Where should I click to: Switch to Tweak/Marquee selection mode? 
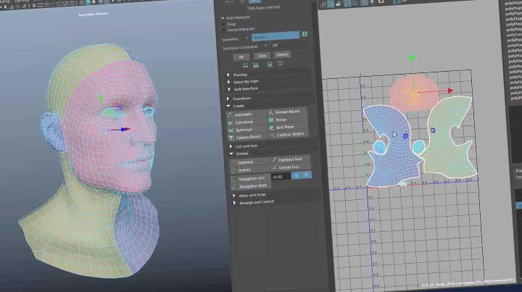click(223, 28)
